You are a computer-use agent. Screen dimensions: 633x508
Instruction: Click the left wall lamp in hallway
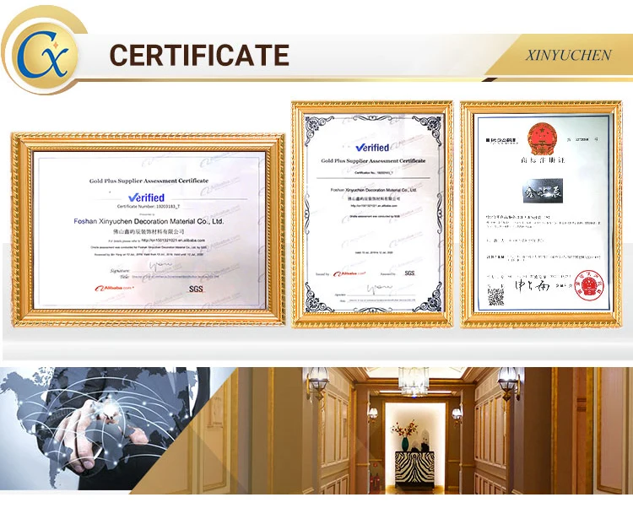point(318,384)
